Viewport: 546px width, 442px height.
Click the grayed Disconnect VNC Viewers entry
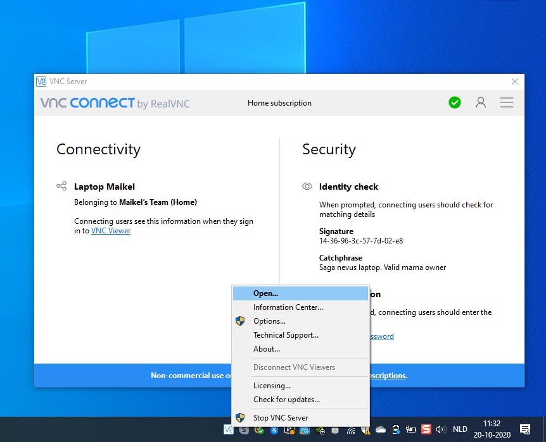[x=300, y=367]
